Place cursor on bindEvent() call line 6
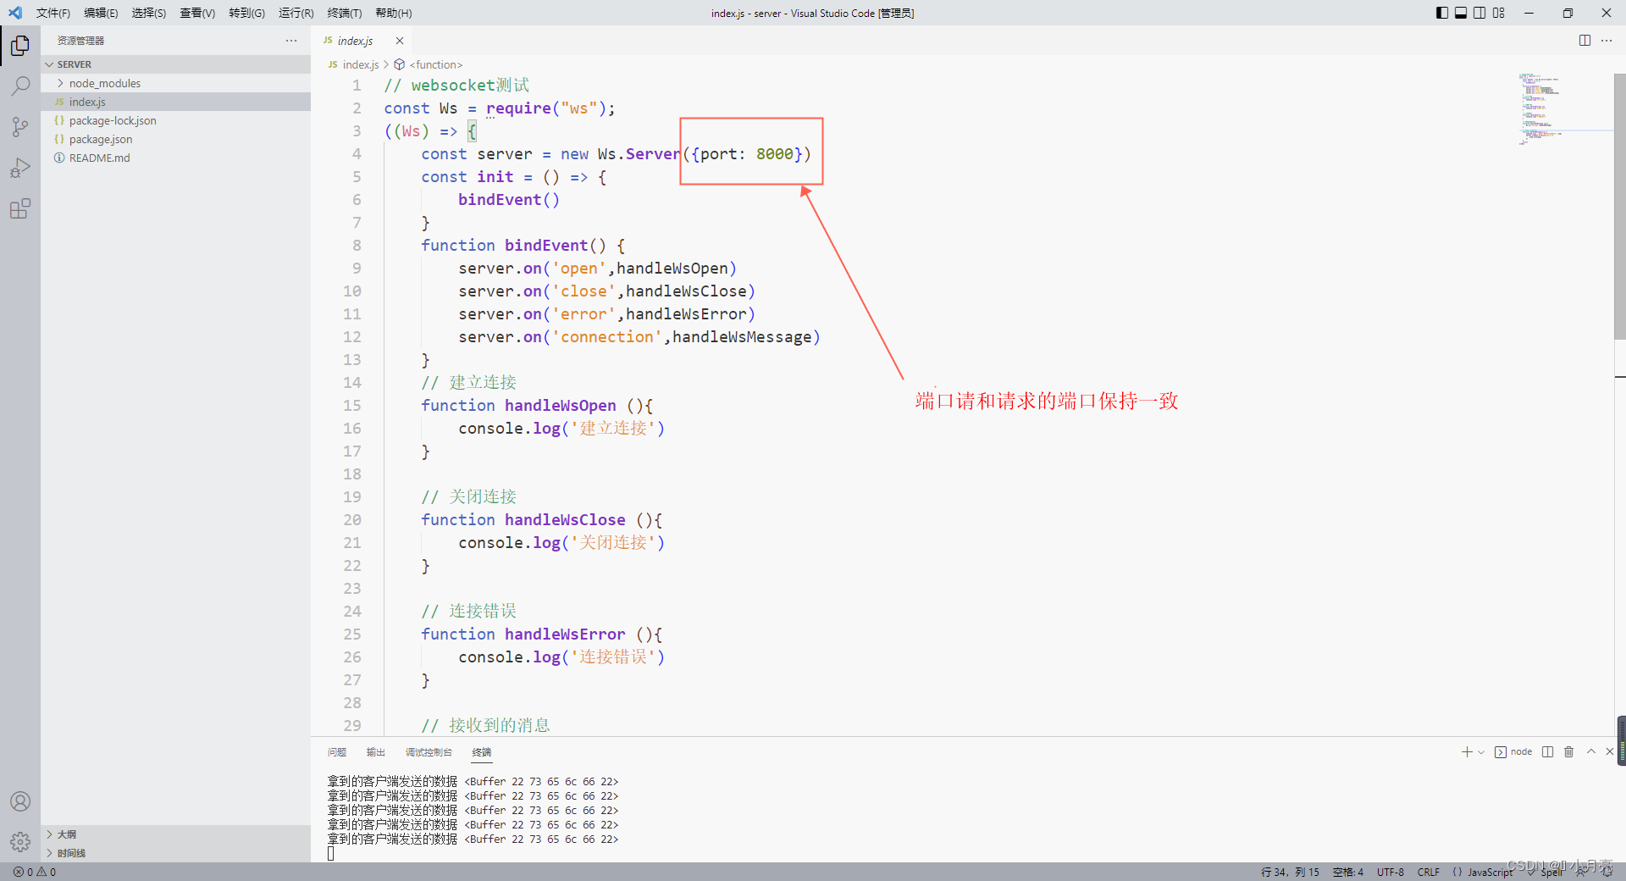 click(x=508, y=200)
